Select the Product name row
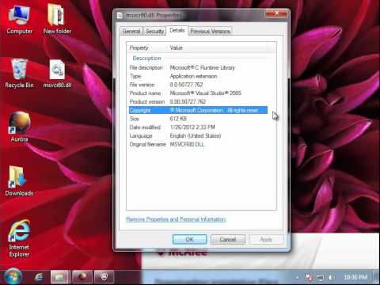This screenshot has height=285, width=380. point(198,93)
